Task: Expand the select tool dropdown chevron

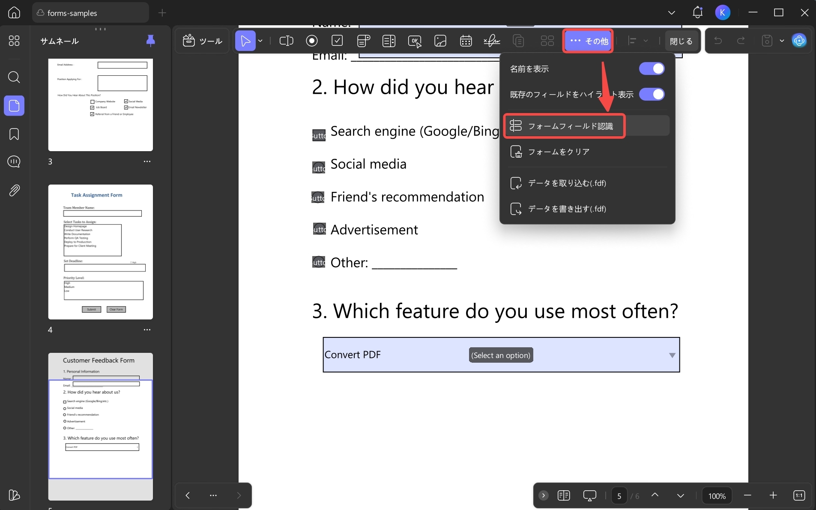Action: [x=260, y=41]
